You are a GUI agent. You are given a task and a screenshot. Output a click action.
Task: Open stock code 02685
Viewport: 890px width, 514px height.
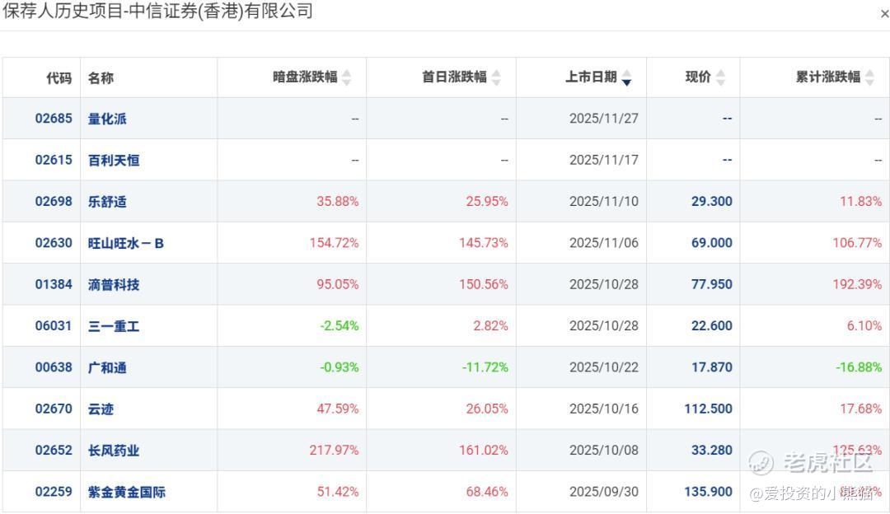(54, 119)
